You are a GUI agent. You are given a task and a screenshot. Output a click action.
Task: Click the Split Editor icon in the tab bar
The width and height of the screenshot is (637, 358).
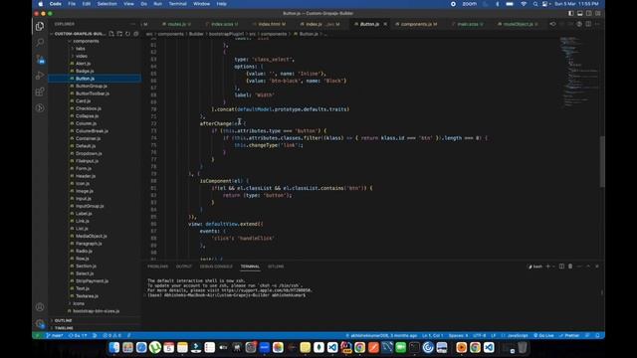[588, 24]
